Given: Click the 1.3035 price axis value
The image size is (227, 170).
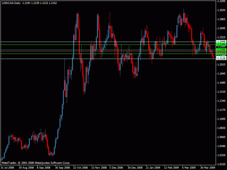Looking at the screenshot, I should [x=221, y=10].
